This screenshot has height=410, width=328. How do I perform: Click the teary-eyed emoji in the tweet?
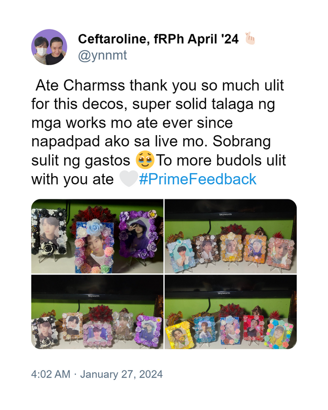click(145, 160)
